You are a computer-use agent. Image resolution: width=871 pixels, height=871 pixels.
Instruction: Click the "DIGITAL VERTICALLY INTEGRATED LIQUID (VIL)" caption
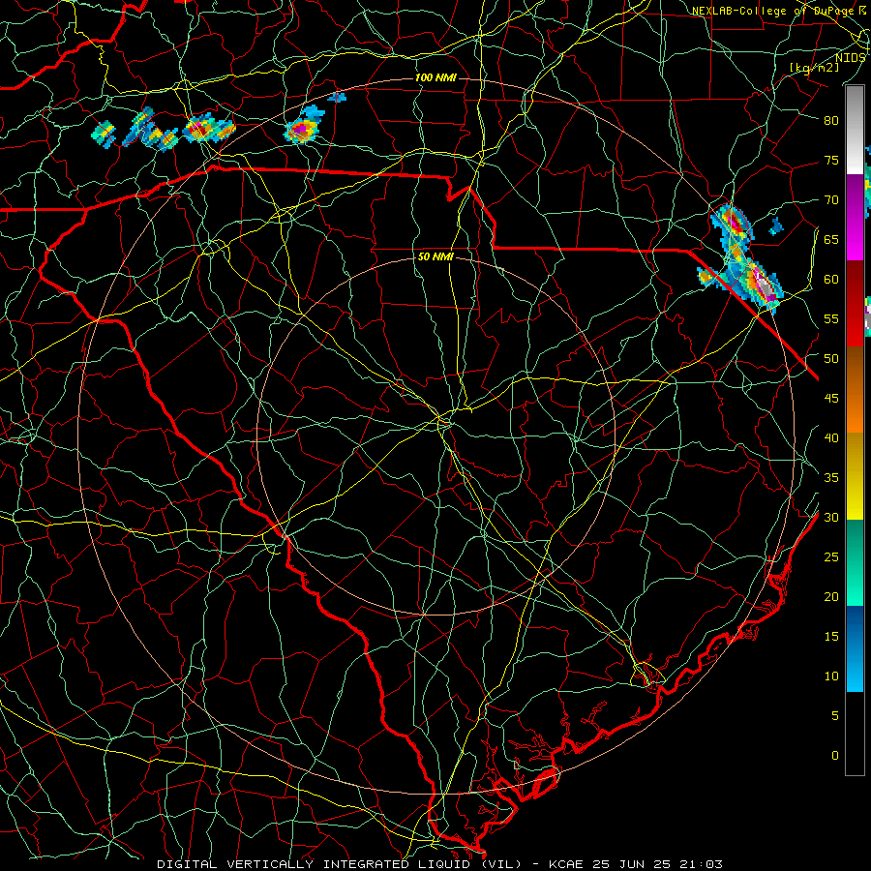click(x=340, y=864)
